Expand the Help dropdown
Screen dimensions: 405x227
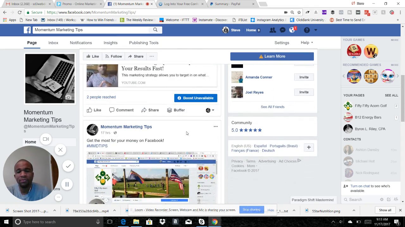[x=307, y=43]
